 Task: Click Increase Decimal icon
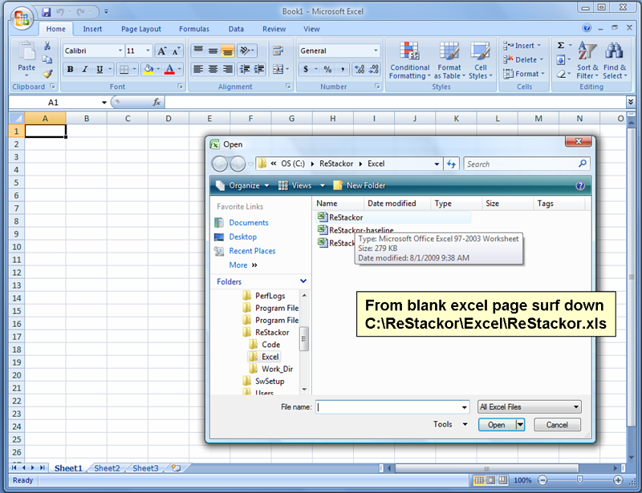point(360,69)
